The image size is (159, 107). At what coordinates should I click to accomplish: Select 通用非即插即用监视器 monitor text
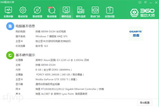coord(48,84)
